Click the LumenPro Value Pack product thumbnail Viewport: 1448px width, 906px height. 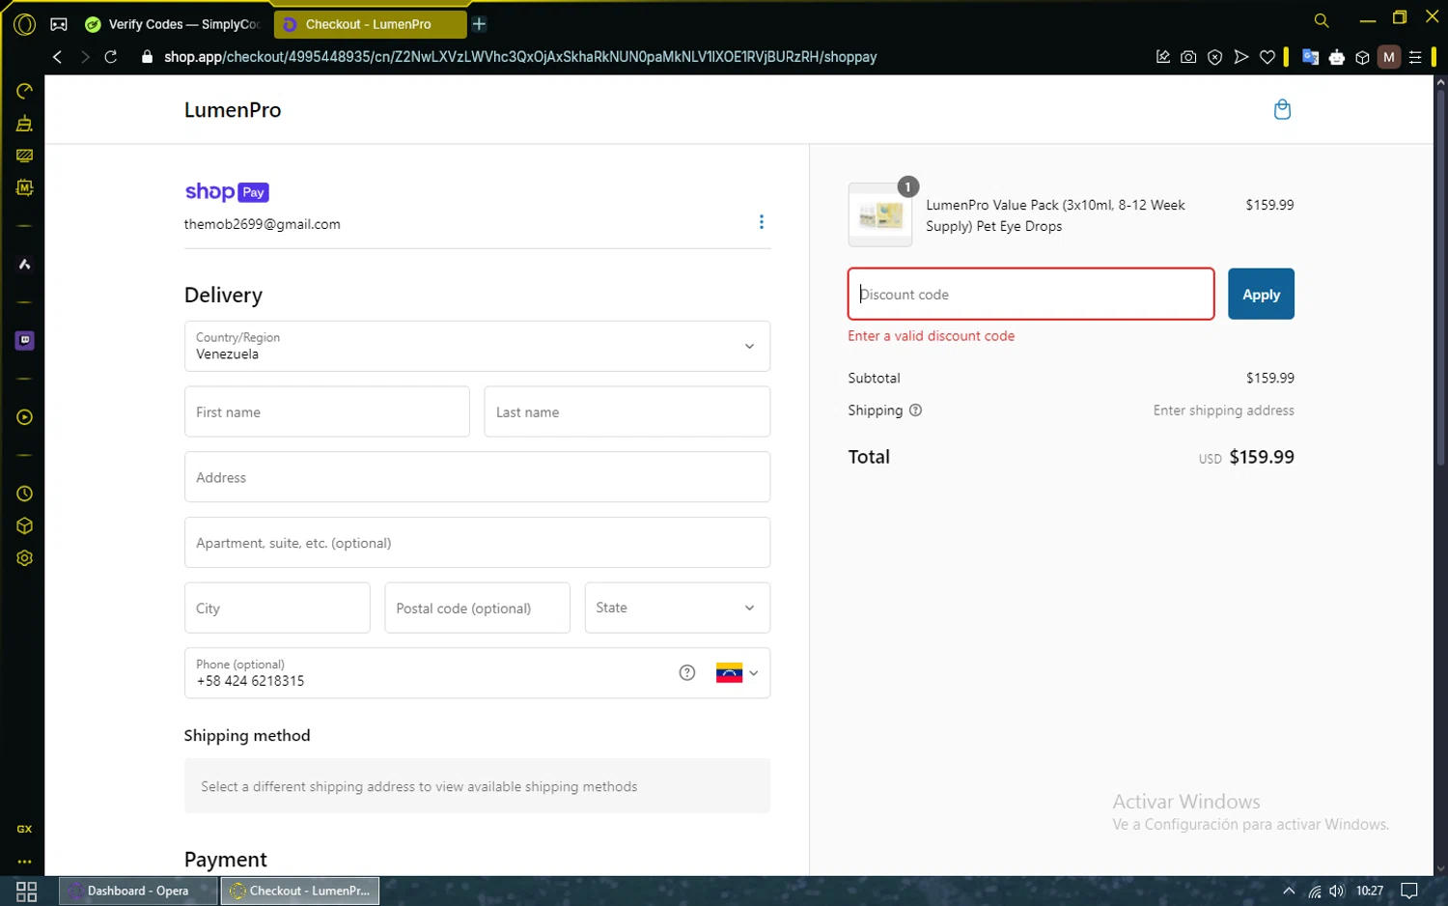[x=880, y=214]
